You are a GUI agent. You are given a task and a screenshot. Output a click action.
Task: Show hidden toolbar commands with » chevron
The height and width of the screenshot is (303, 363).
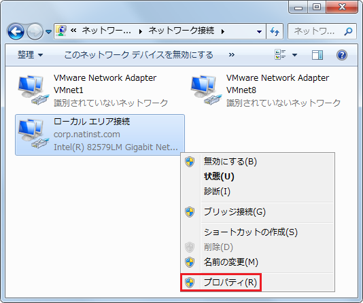[232, 55]
